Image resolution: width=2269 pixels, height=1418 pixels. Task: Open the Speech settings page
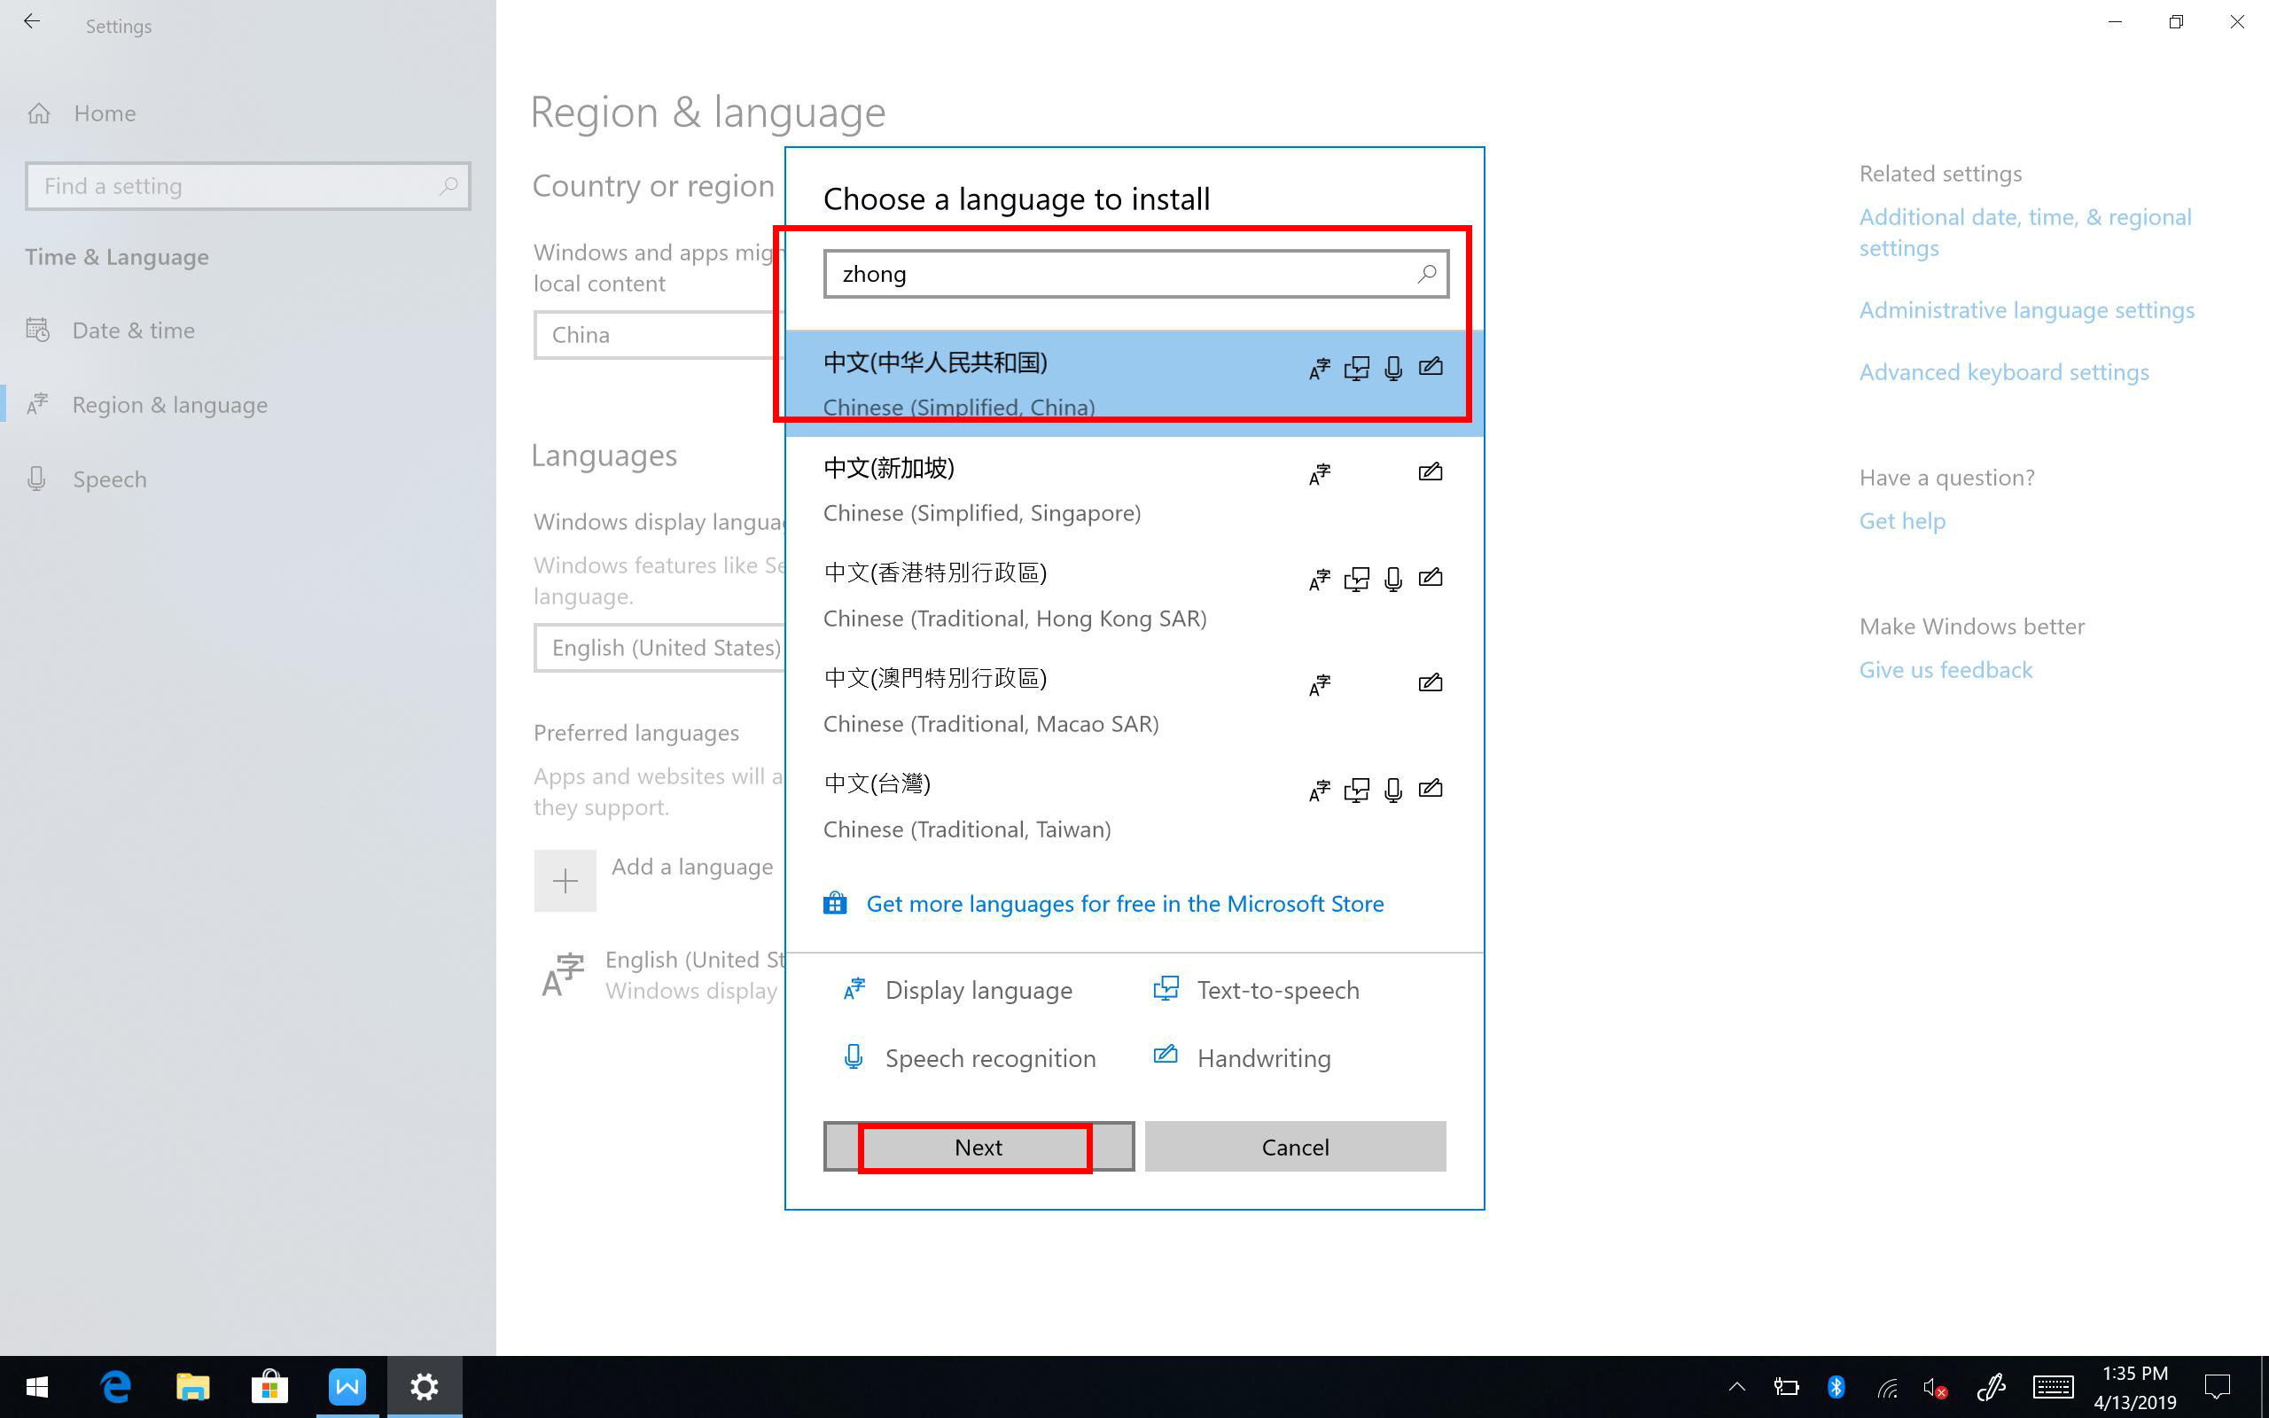click(110, 479)
